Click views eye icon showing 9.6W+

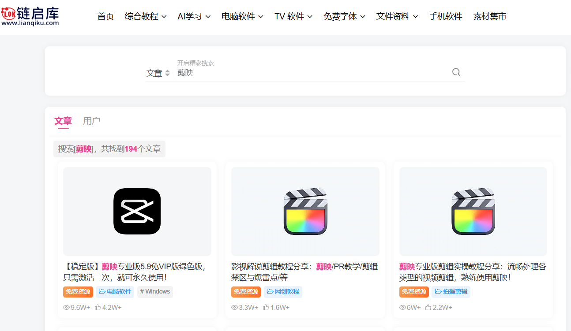tap(67, 308)
